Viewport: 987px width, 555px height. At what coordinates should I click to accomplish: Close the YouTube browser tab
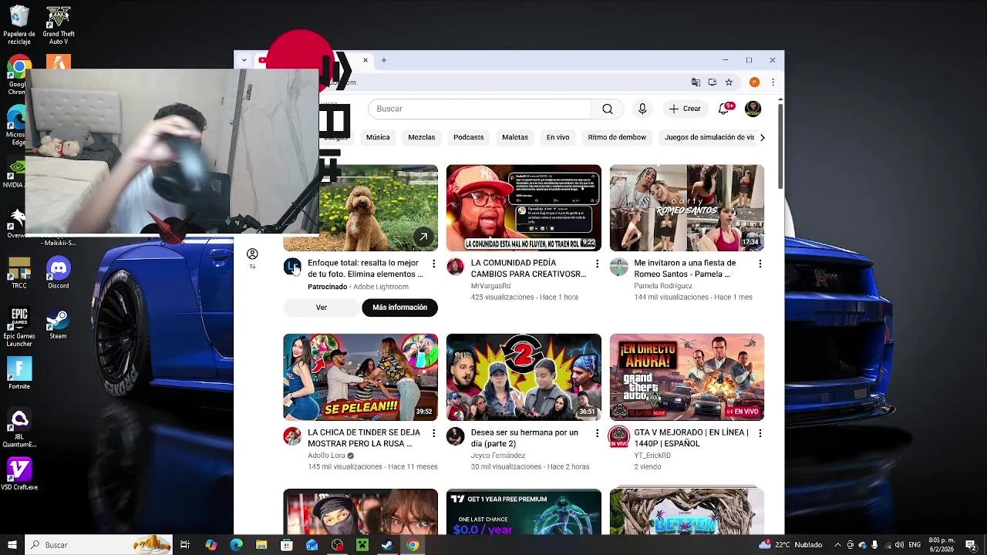pyautogui.click(x=365, y=60)
